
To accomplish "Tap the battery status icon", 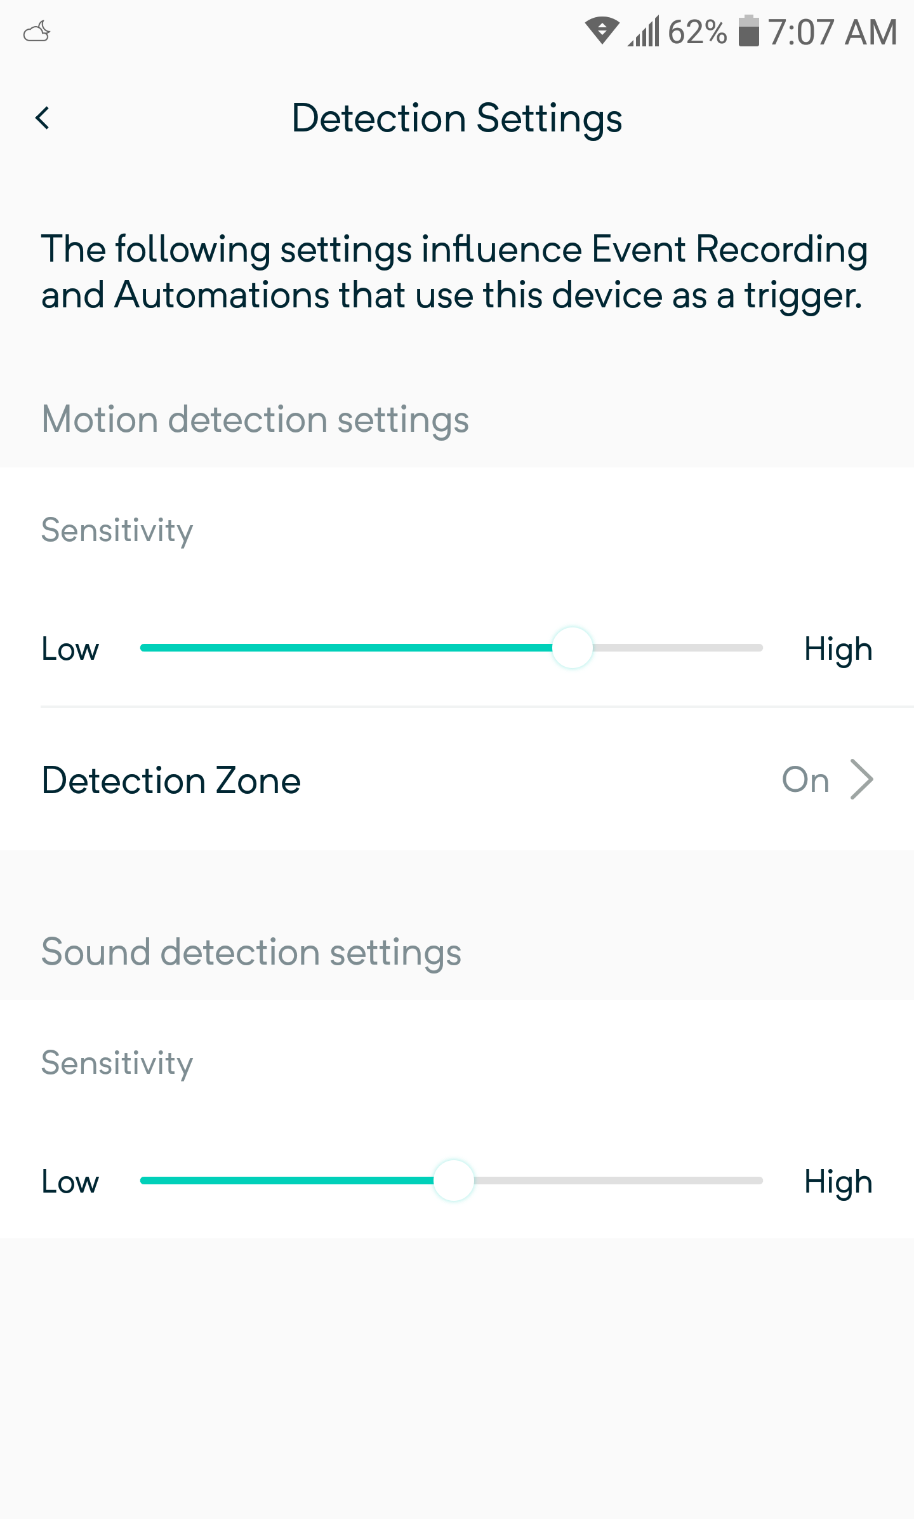I will [749, 31].
